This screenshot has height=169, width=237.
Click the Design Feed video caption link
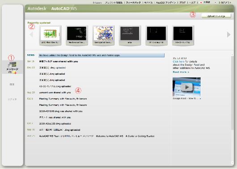pyautogui.click(x=187, y=98)
